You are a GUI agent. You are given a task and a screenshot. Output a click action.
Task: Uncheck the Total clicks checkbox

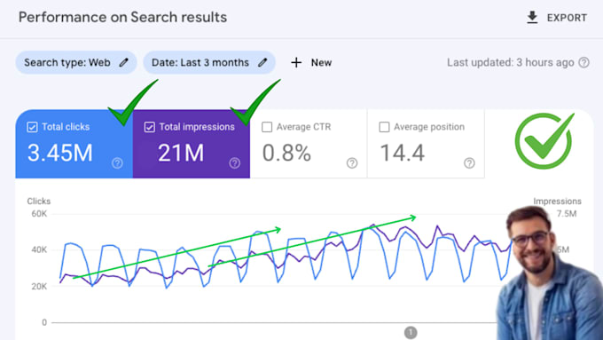(32, 127)
